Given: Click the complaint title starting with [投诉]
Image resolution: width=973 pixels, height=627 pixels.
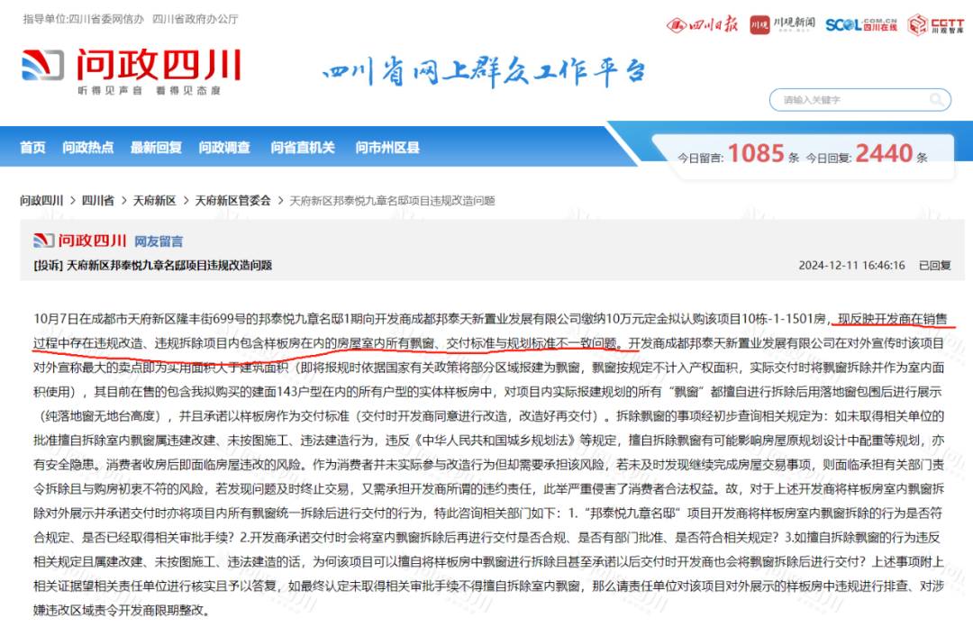Looking at the screenshot, I should coord(152,266).
